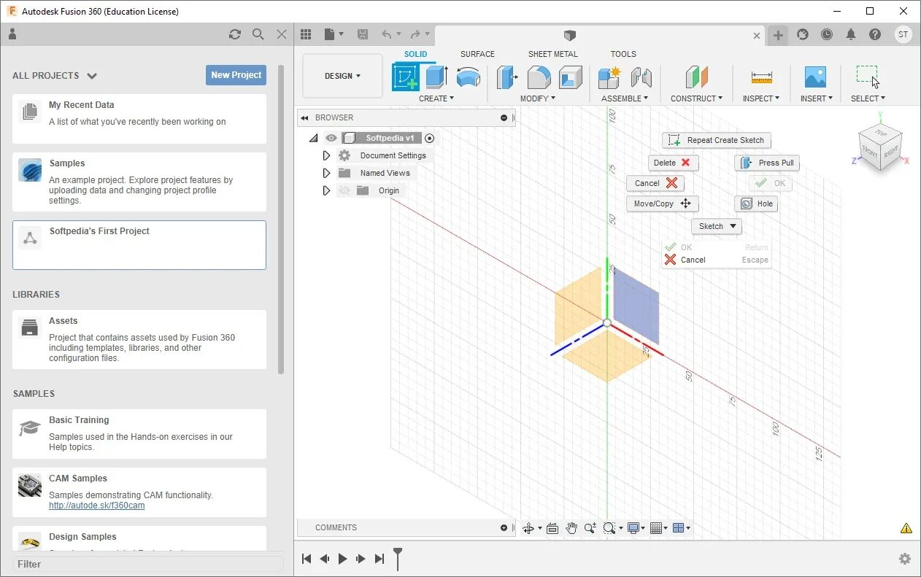Activate the Extrude tool
921x577 pixels.
(436, 77)
